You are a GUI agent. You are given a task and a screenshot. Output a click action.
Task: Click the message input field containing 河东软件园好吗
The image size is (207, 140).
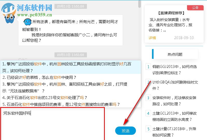tap(53, 124)
